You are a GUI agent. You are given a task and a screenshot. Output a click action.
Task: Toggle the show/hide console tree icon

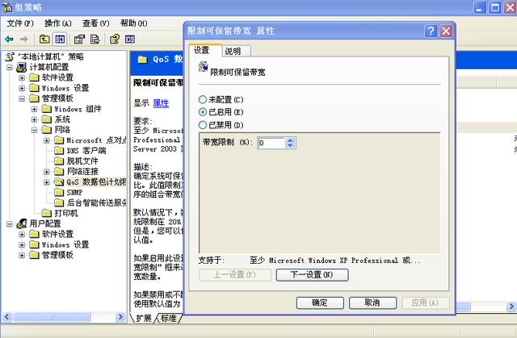click(60, 38)
